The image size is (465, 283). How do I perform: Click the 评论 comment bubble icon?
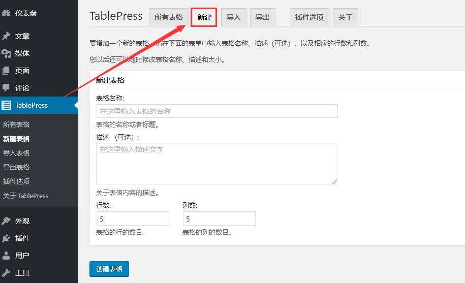click(x=6, y=88)
